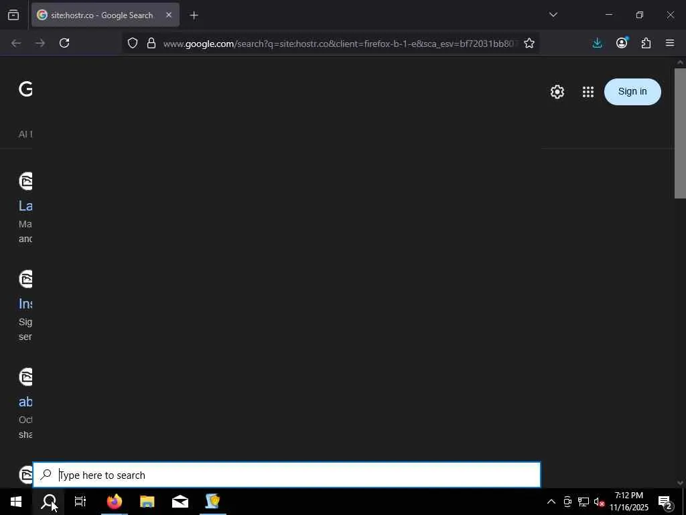Open the Mail app on taskbar

coord(180,502)
